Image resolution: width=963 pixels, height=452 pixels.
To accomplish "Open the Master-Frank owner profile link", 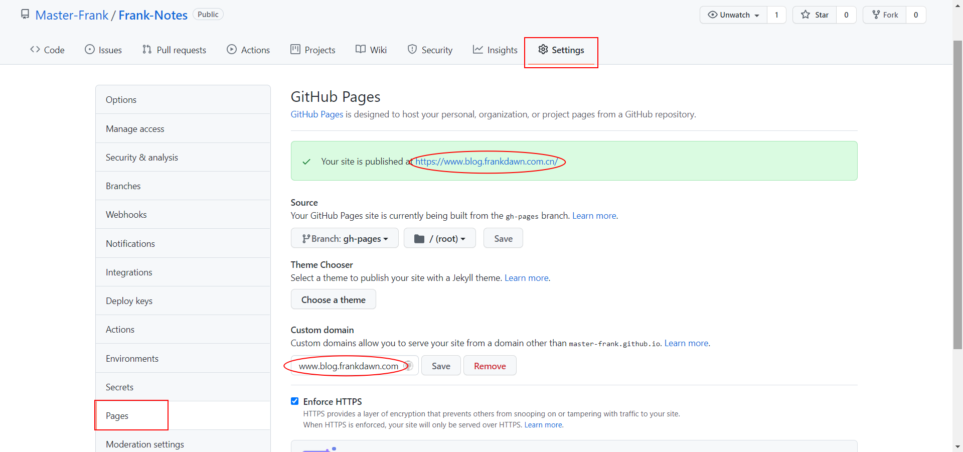I will 72,15.
